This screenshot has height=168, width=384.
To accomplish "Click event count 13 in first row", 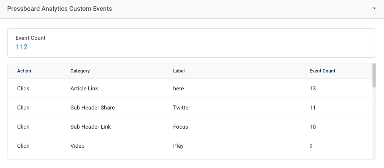I will pyautogui.click(x=312, y=88).
